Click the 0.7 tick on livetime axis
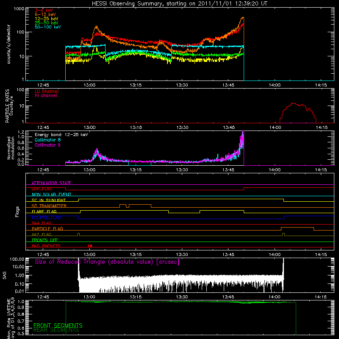Viewport: 339px width, 339px height. (x=21, y=321)
